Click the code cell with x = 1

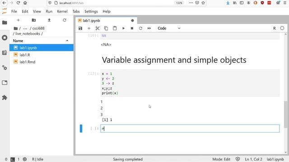click(x=190, y=83)
